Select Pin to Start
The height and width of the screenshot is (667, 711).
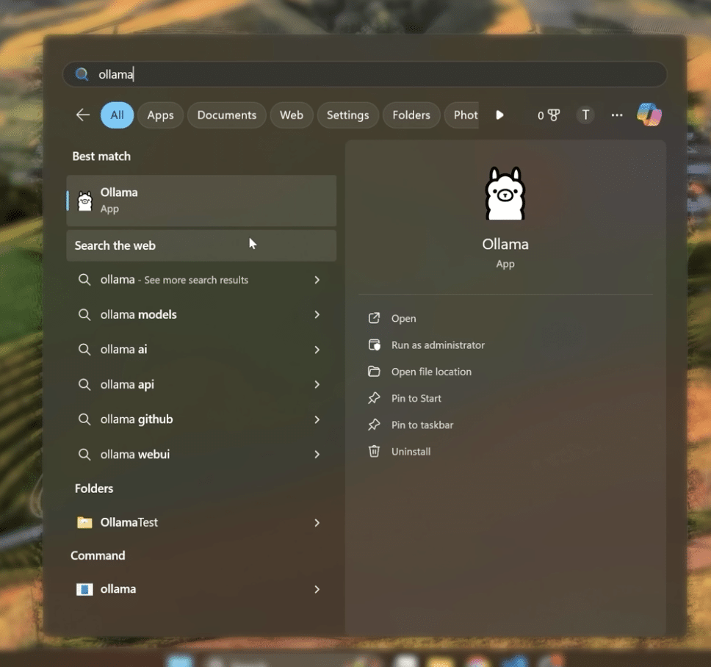point(416,398)
